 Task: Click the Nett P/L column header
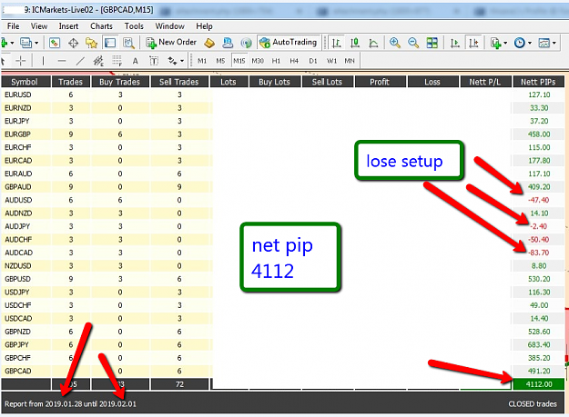coord(485,82)
